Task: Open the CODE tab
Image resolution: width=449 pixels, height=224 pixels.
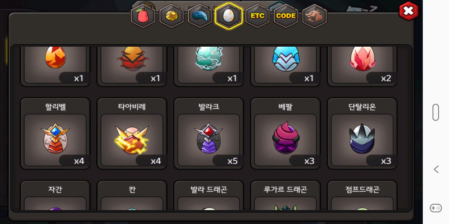Action: [x=286, y=16]
